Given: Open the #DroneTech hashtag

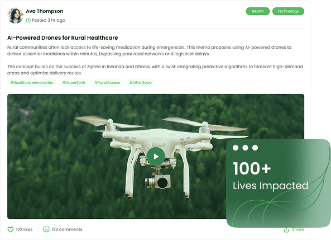Looking at the screenshot, I should [x=74, y=83].
